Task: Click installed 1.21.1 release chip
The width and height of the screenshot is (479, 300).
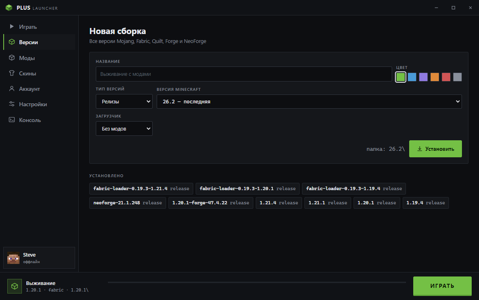Action: tap(328, 203)
